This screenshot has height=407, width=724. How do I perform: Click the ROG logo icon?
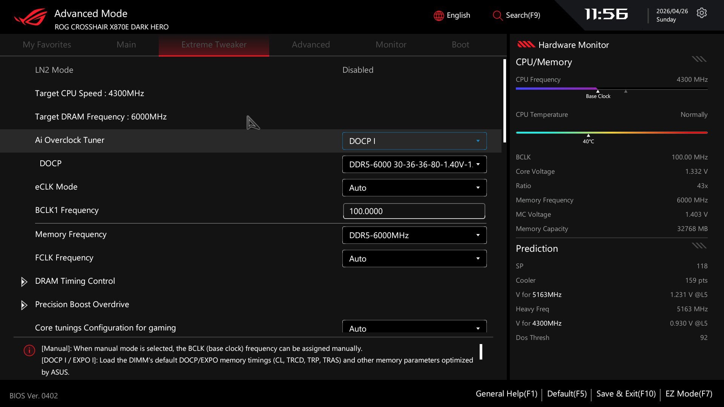click(31, 17)
